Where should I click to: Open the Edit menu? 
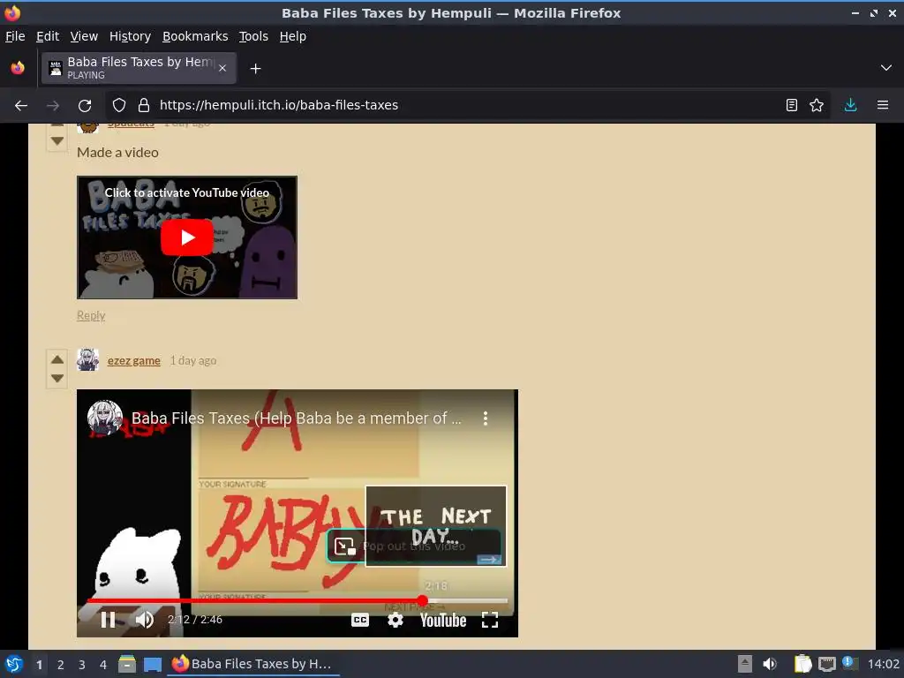(48, 36)
